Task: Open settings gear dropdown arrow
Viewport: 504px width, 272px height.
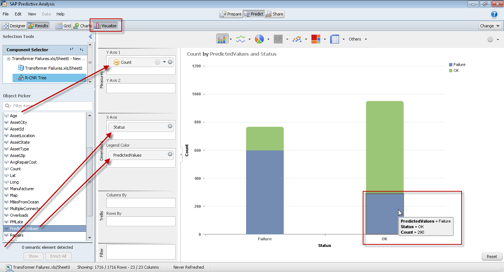Action: tap(498, 40)
